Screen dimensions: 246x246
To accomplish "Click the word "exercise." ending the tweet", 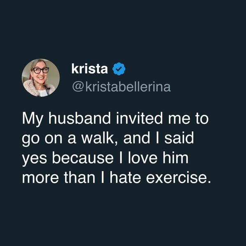I will [178, 178].
